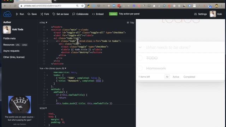Open the SCSS panel dropdown
This screenshot has width=226, height=127.
[43, 108]
